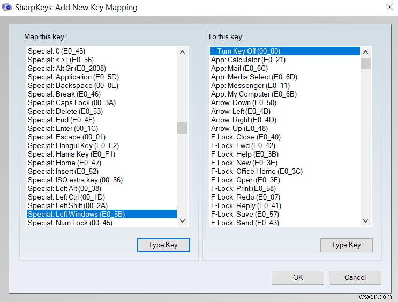398x302 pixels.
Task: Cancel the new key mapping dialog
Action: tap(355, 278)
